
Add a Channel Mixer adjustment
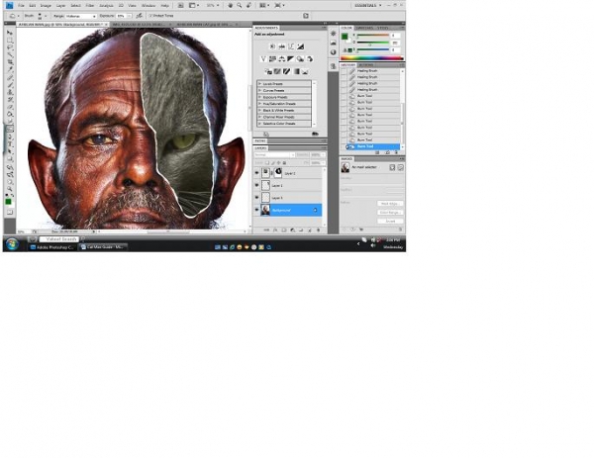[x=310, y=59]
